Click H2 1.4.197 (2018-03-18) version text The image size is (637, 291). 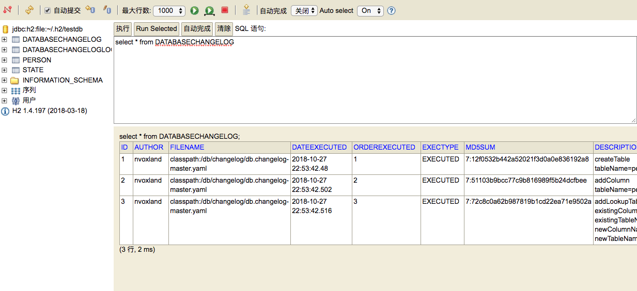point(50,110)
